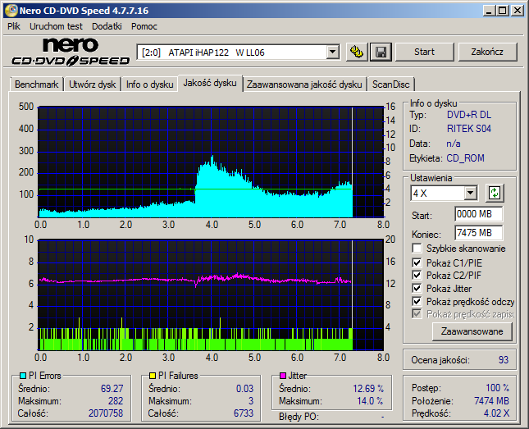Click the floppy disk save icon
The image size is (529, 429).
coord(381,52)
